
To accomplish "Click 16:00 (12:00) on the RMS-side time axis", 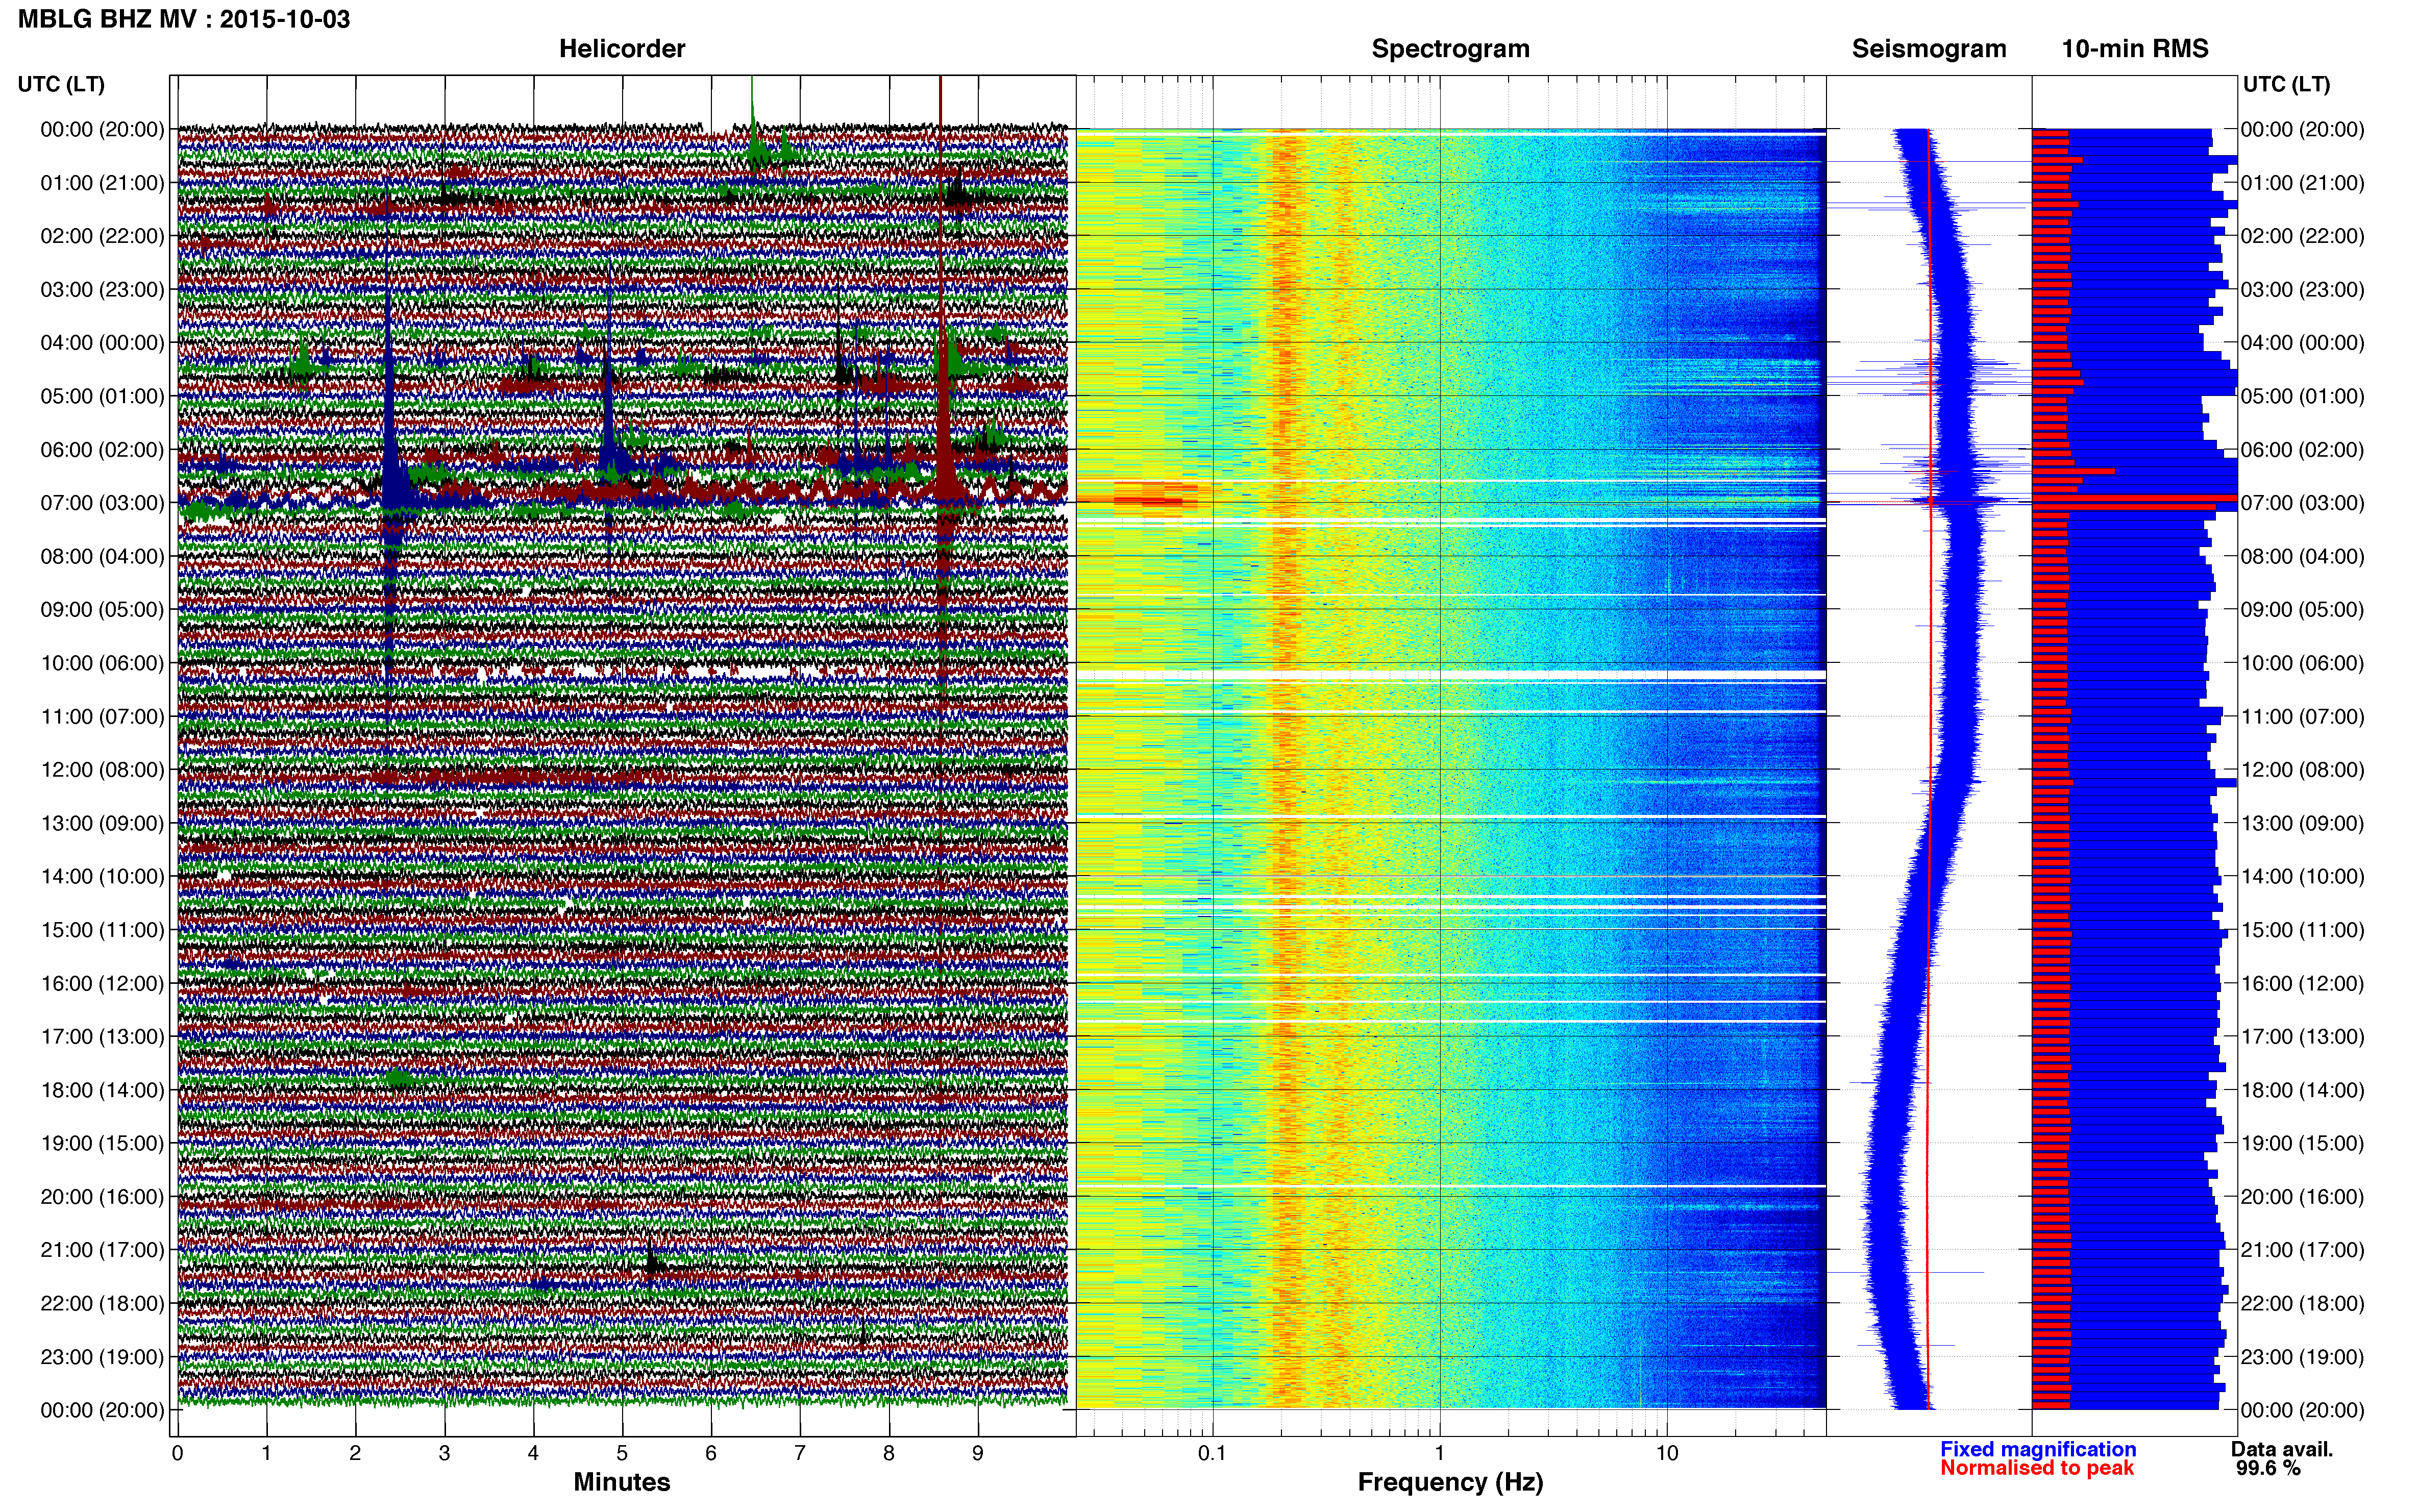I will pyautogui.click(x=2302, y=983).
